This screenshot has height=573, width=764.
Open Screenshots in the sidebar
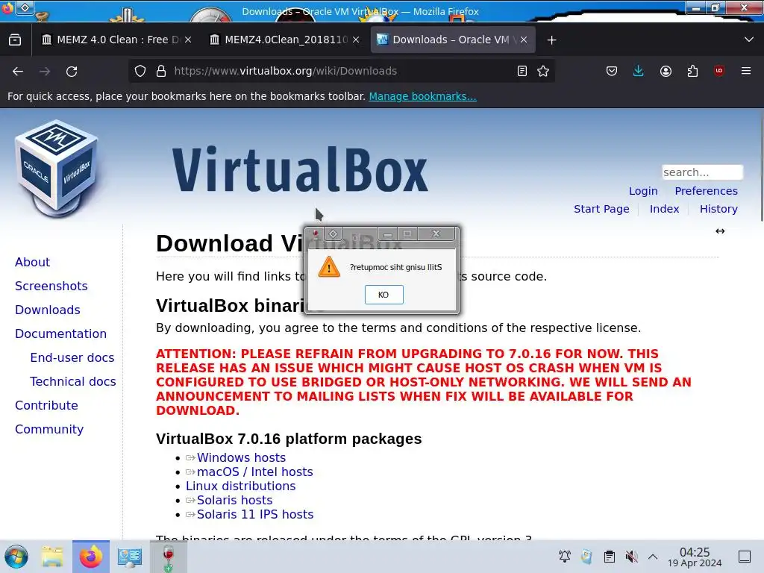(x=51, y=286)
